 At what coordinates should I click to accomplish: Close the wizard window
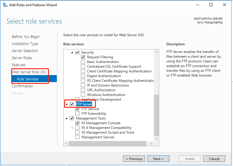224,5
